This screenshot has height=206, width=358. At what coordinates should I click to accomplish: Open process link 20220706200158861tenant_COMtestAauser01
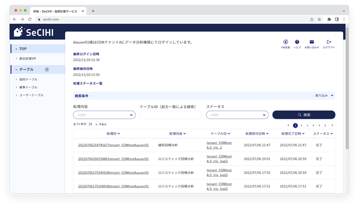[113, 158]
